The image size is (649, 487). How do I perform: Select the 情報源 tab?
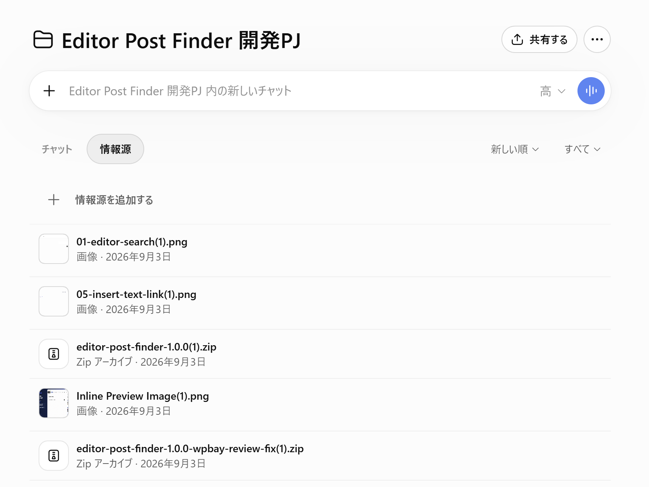tap(115, 149)
